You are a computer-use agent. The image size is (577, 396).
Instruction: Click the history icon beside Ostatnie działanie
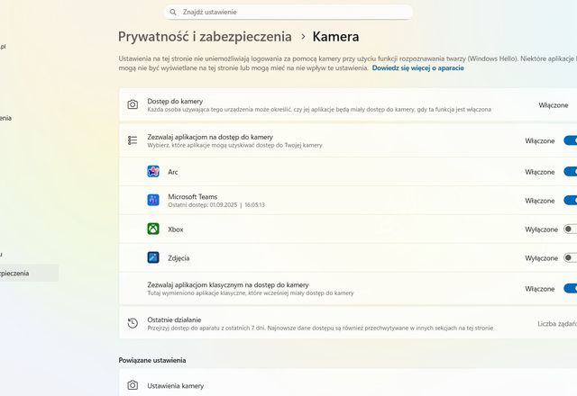pos(133,323)
